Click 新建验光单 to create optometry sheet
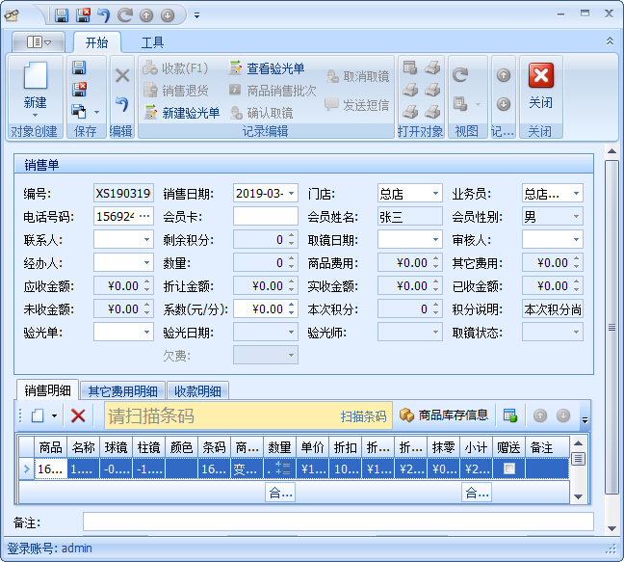Image resolution: width=624 pixels, height=562 pixels. click(x=181, y=113)
